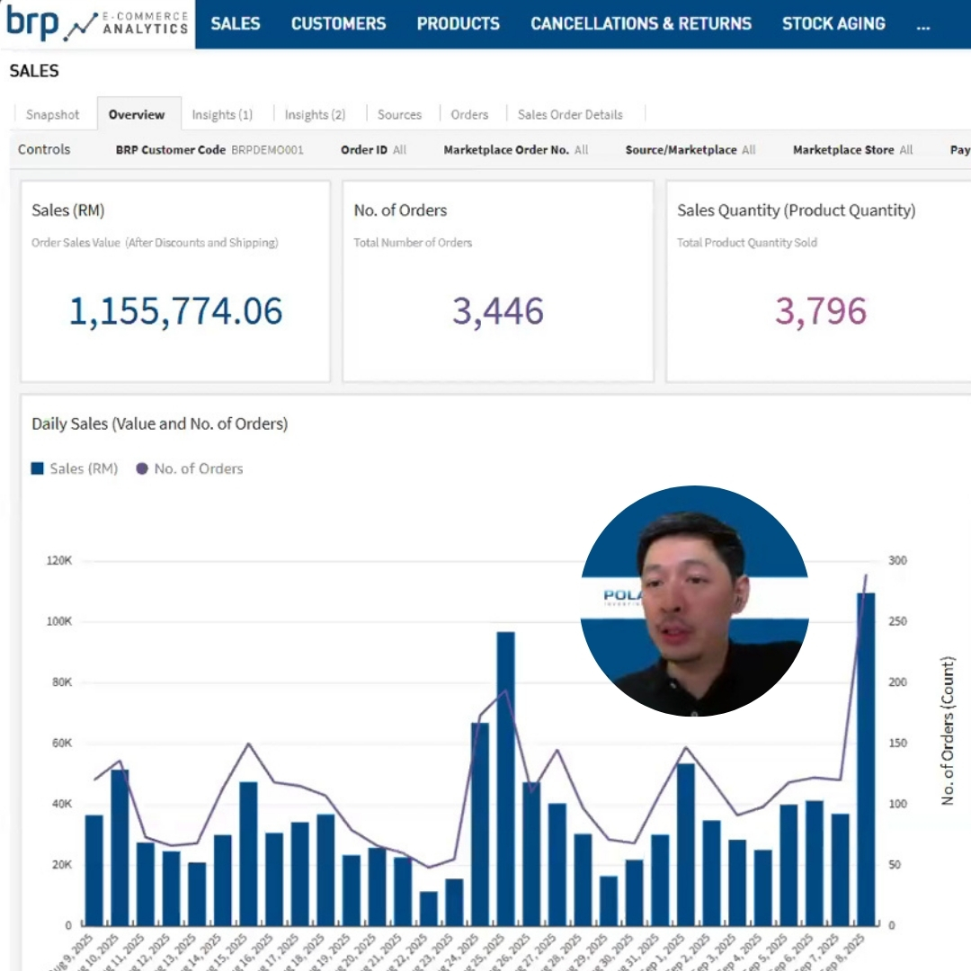This screenshot has width=971, height=971.
Task: Select the Sources tab
Action: [x=399, y=115]
